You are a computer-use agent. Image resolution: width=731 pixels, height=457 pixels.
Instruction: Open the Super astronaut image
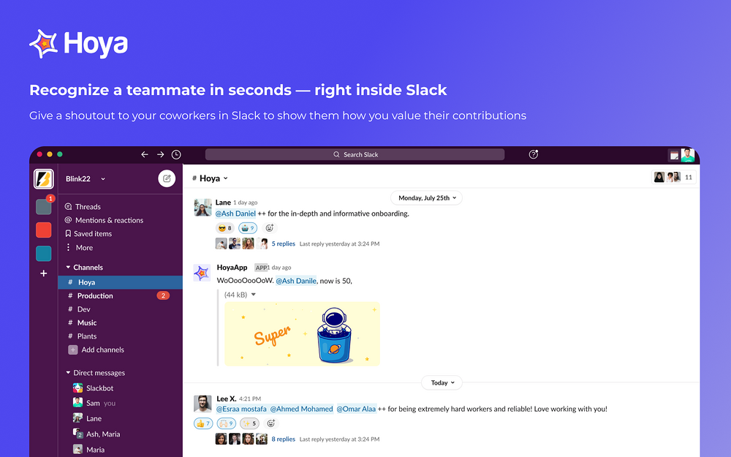coord(302,334)
